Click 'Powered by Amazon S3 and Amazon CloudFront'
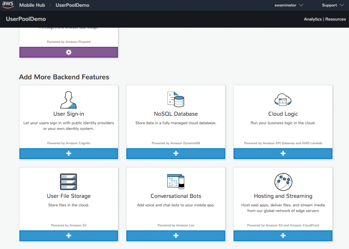This screenshot has width=349, height=249. tap(283, 225)
